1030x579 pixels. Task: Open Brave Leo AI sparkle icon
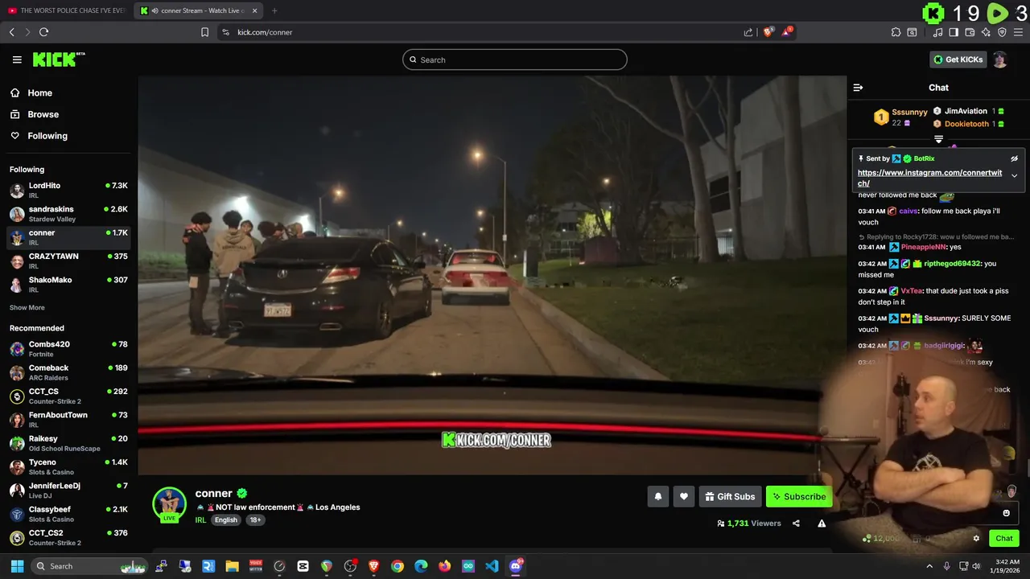986,32
